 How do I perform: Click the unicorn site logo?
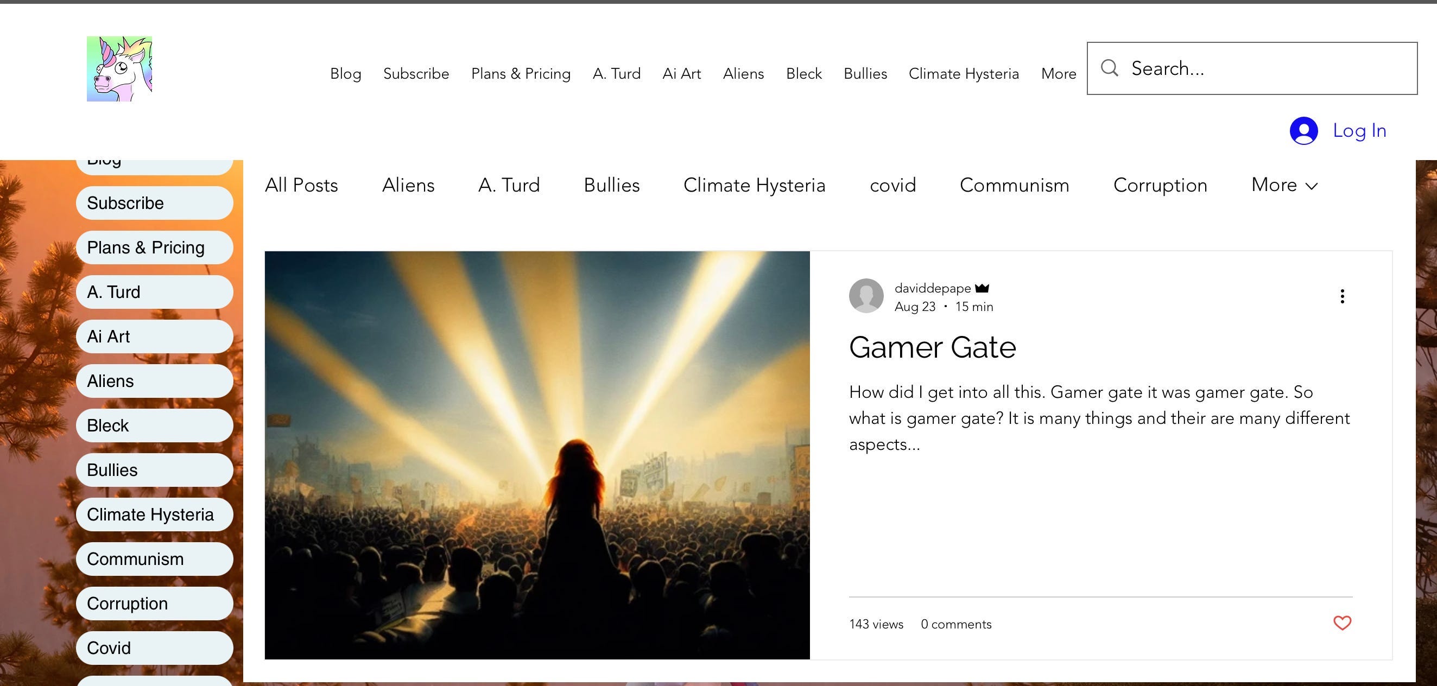pos(119,68)
